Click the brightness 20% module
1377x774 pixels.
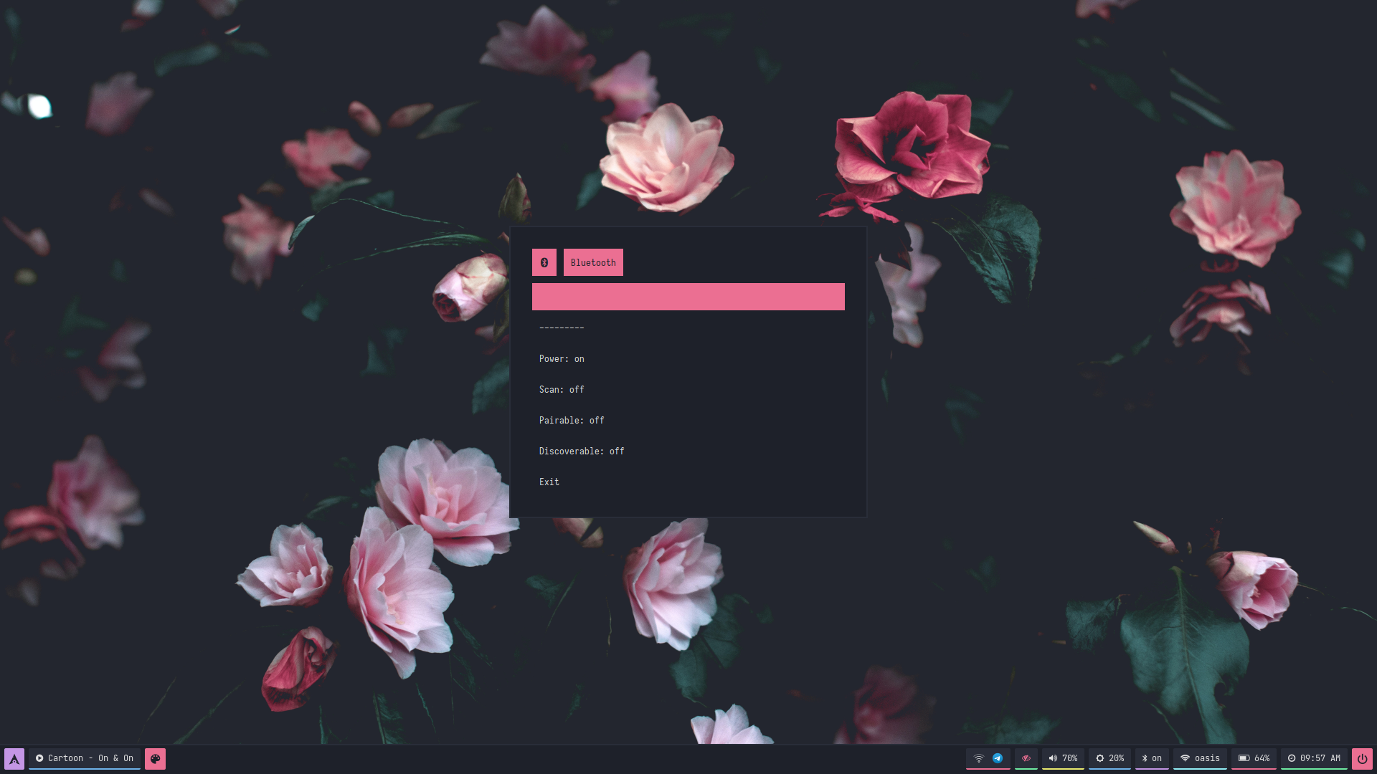1109,758
